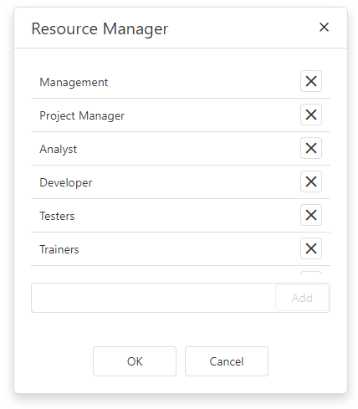
Task: Click the new resource name field
Action: tap(153, 298)
